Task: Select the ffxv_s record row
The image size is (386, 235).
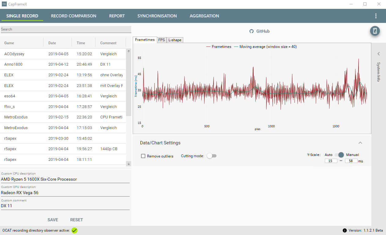Action: pos(63,107)
